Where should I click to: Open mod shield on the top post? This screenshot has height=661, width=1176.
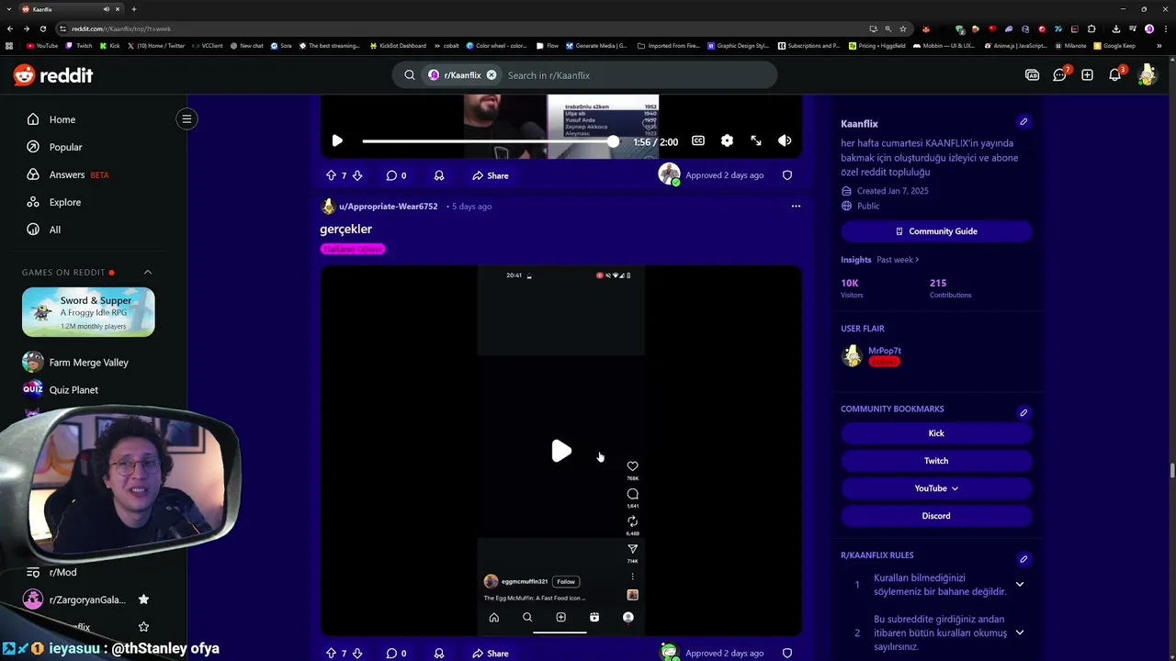pyautogui.click(x=787, y=175)
